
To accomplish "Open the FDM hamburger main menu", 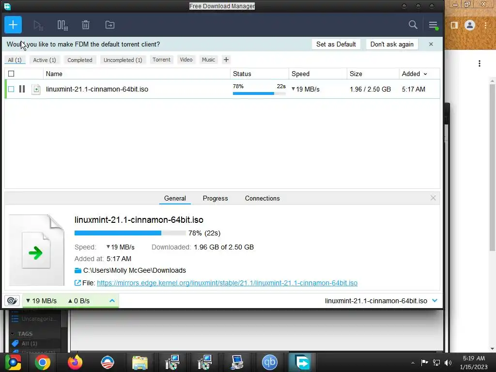I will [x=433, y=25].
